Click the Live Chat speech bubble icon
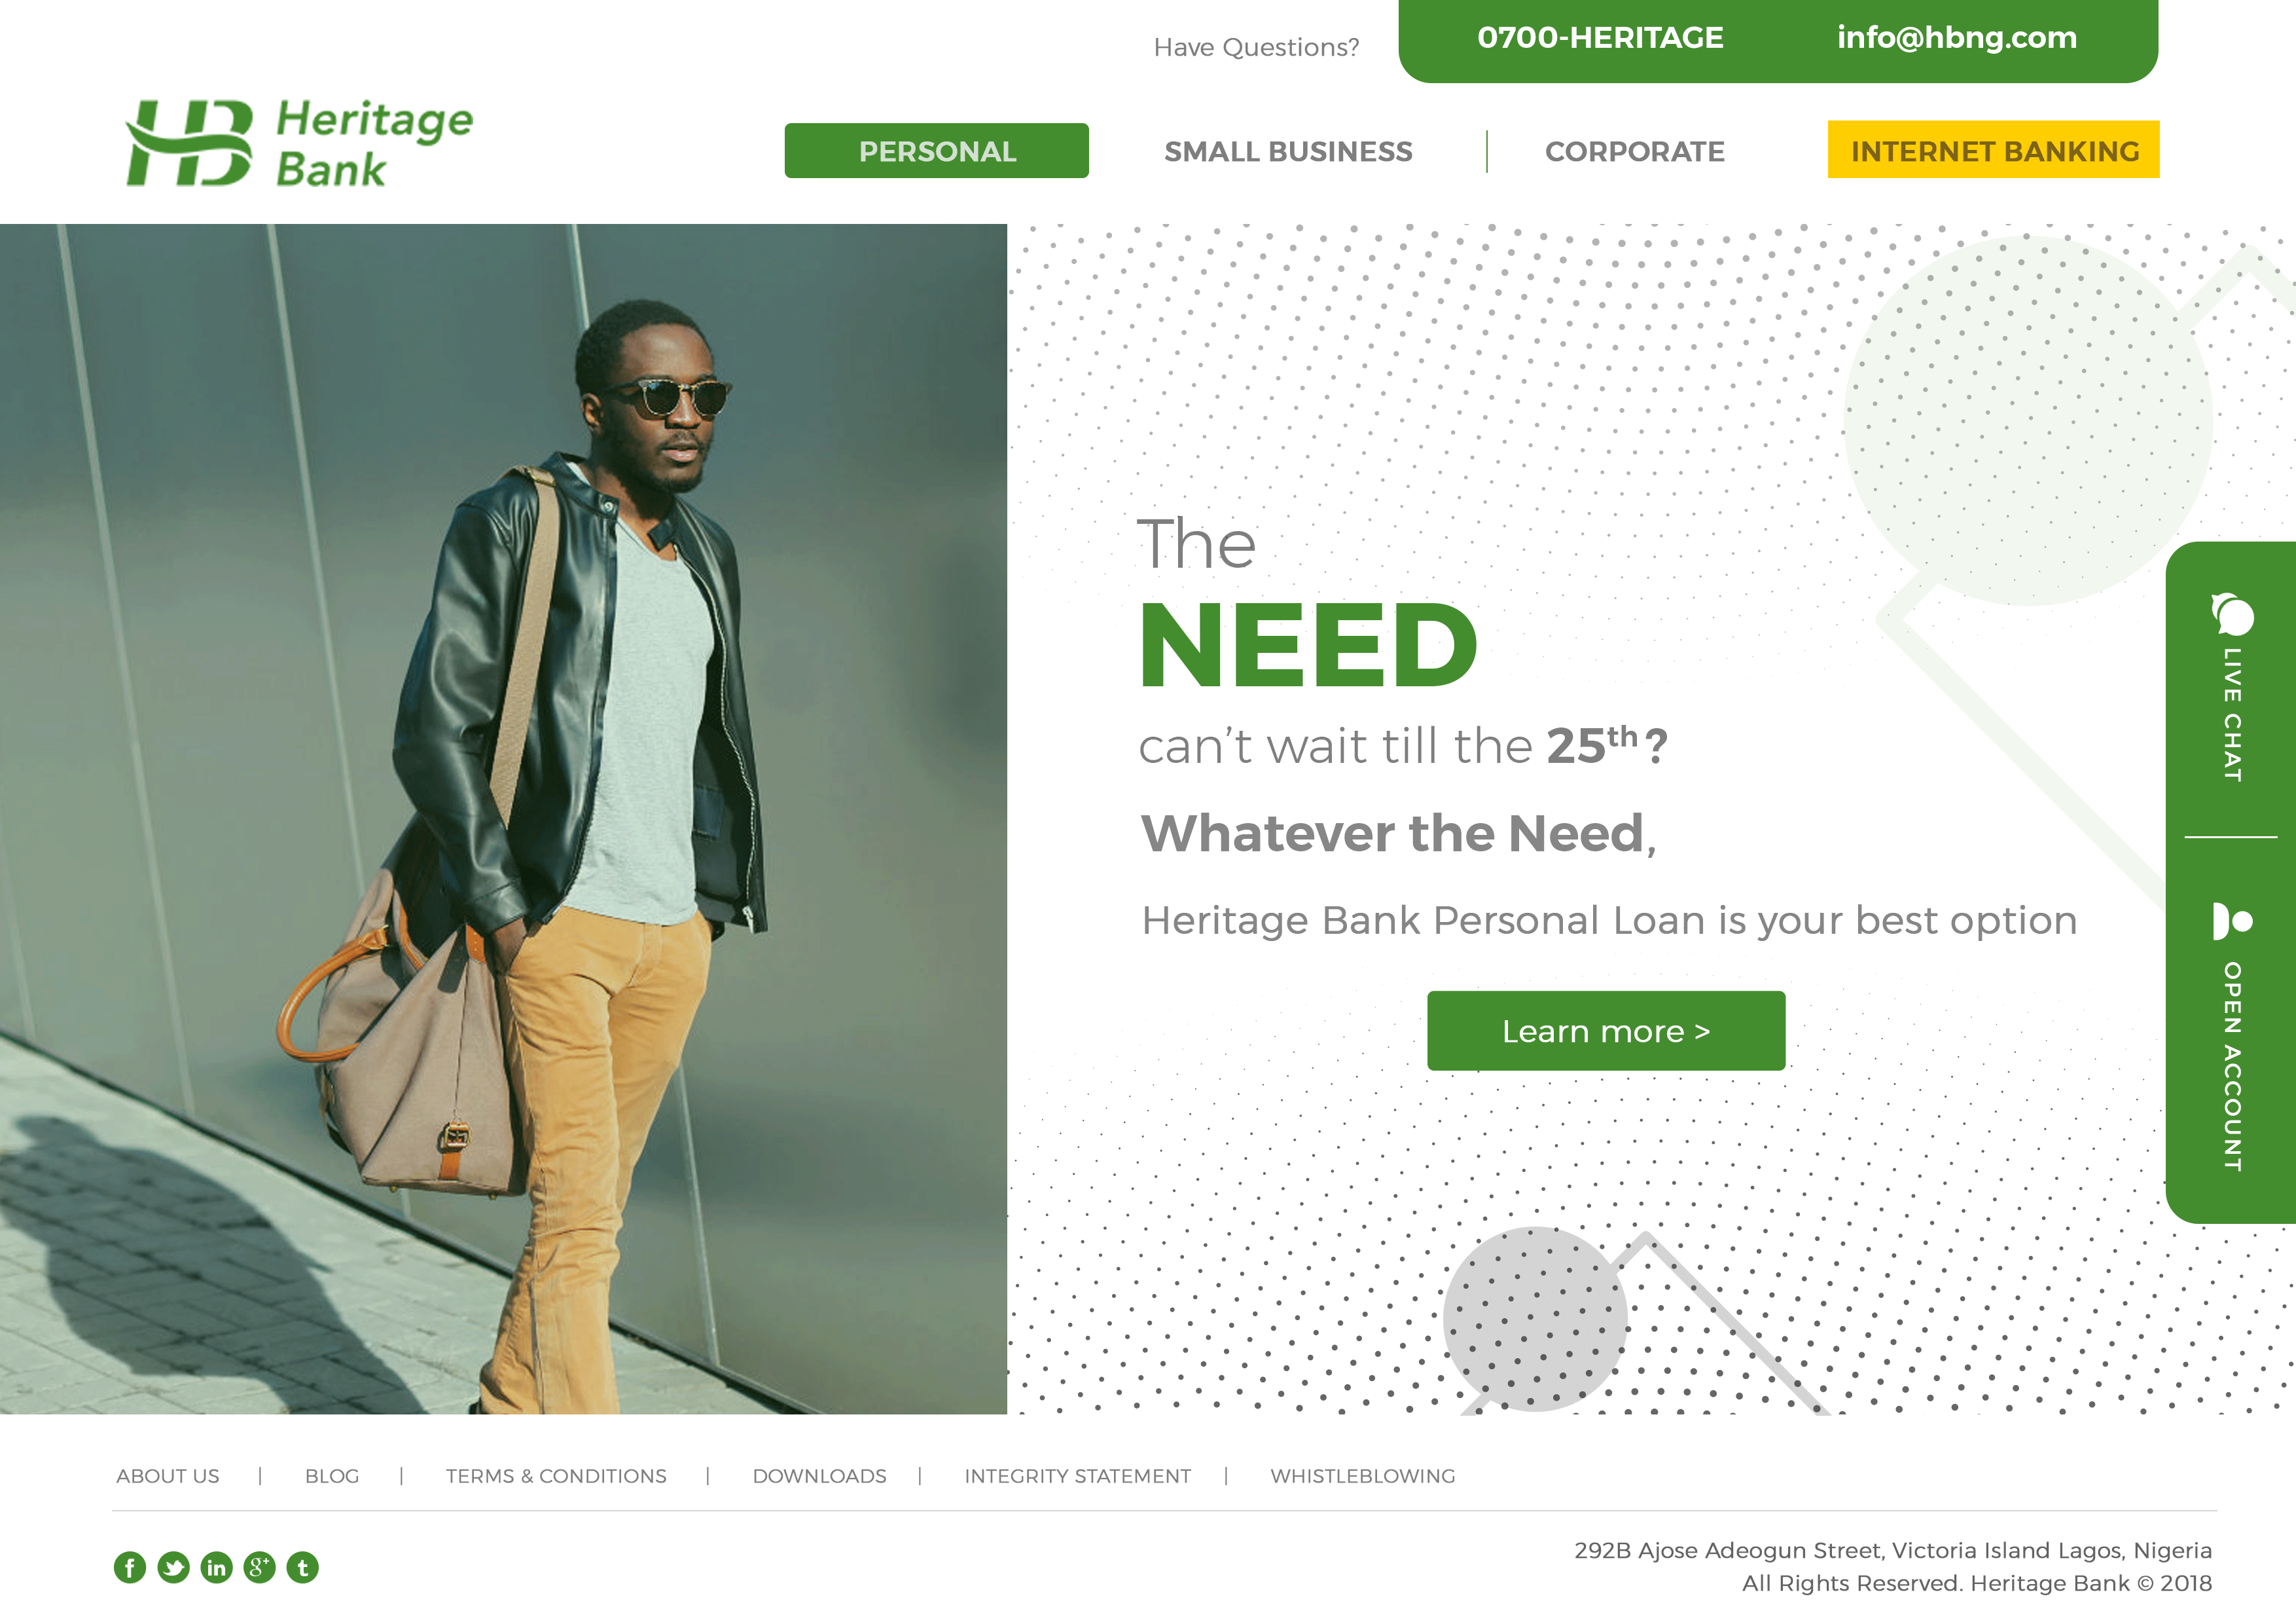Viewport: 2296px width, 1624px height. (x=2232, y=614)
